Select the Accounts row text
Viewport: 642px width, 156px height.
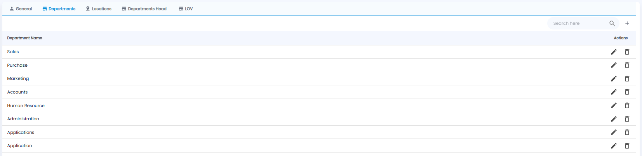17,92
